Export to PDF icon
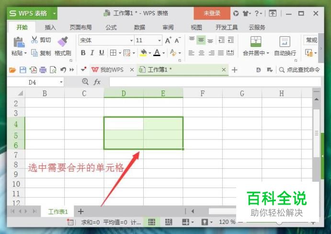This screenshot has width=331, height=234. tap(33, 70)
